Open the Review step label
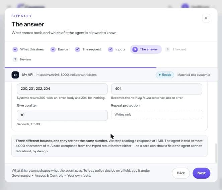 point(26,59)
